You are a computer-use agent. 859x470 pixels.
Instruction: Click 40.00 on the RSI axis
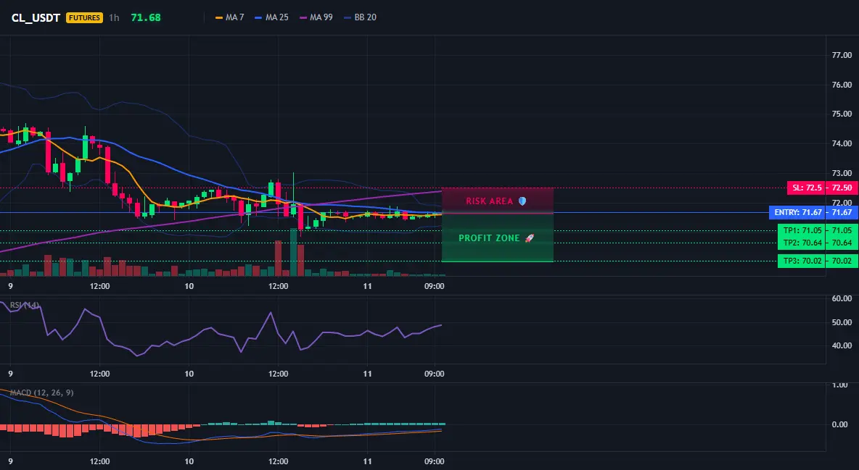pyautogui.click(x=842, y=345)
